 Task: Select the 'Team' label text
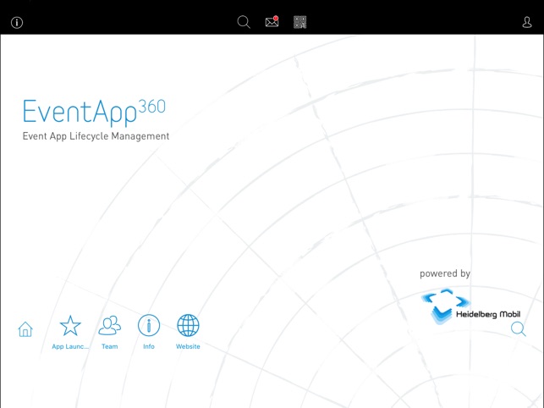click(x=110, y=346)
